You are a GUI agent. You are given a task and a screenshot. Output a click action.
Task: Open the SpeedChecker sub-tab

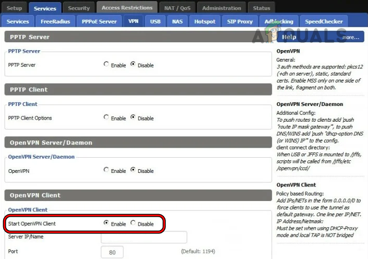pyautogui.click(x=324, y=21)
